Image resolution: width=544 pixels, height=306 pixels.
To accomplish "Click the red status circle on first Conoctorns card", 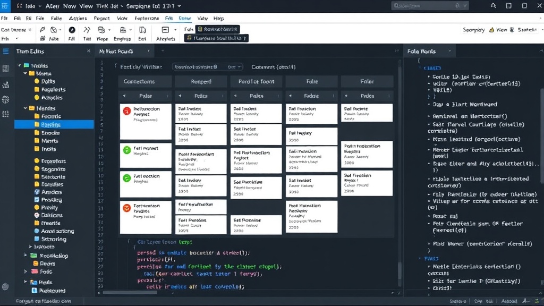I will click(127, 111).
